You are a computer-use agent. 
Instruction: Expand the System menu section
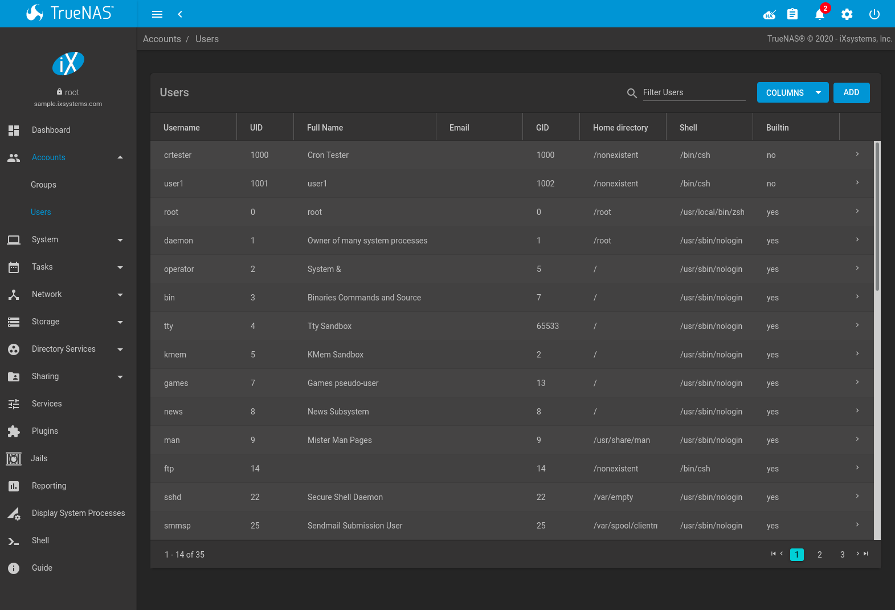point(68,239)
